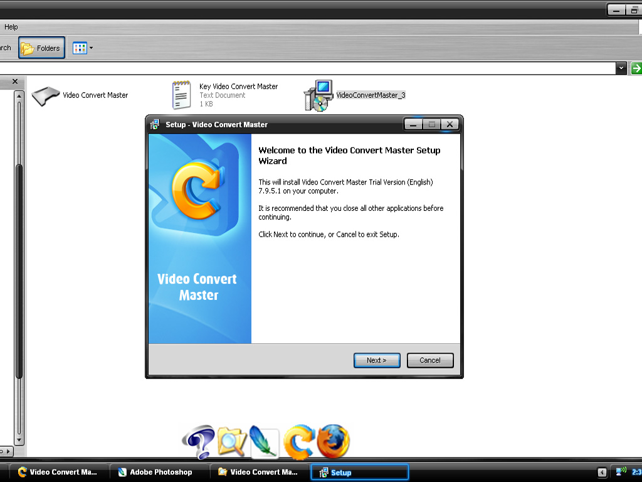Click scroll up arrow in side pane

[18, 96]
